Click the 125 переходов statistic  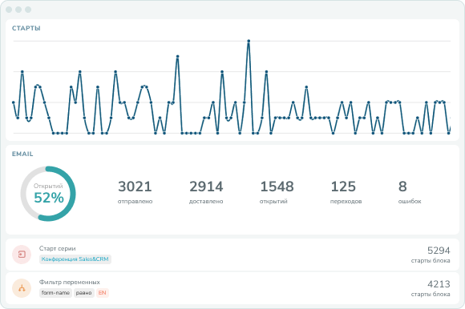tap(346, 192)
